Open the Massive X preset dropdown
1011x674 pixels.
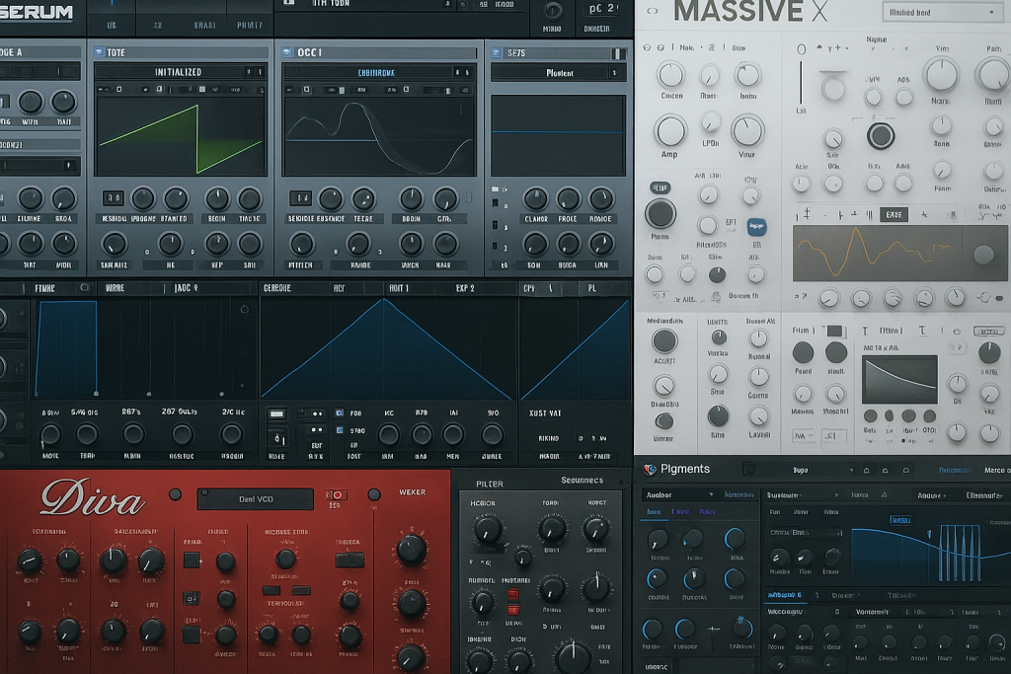tap(942, 12)
